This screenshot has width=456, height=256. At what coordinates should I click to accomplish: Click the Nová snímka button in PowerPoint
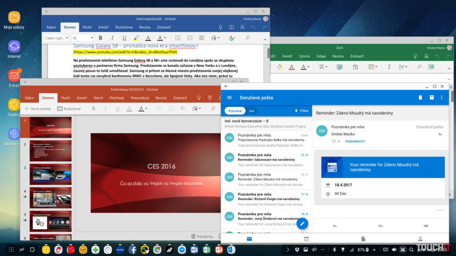click(x=38, y=108)
